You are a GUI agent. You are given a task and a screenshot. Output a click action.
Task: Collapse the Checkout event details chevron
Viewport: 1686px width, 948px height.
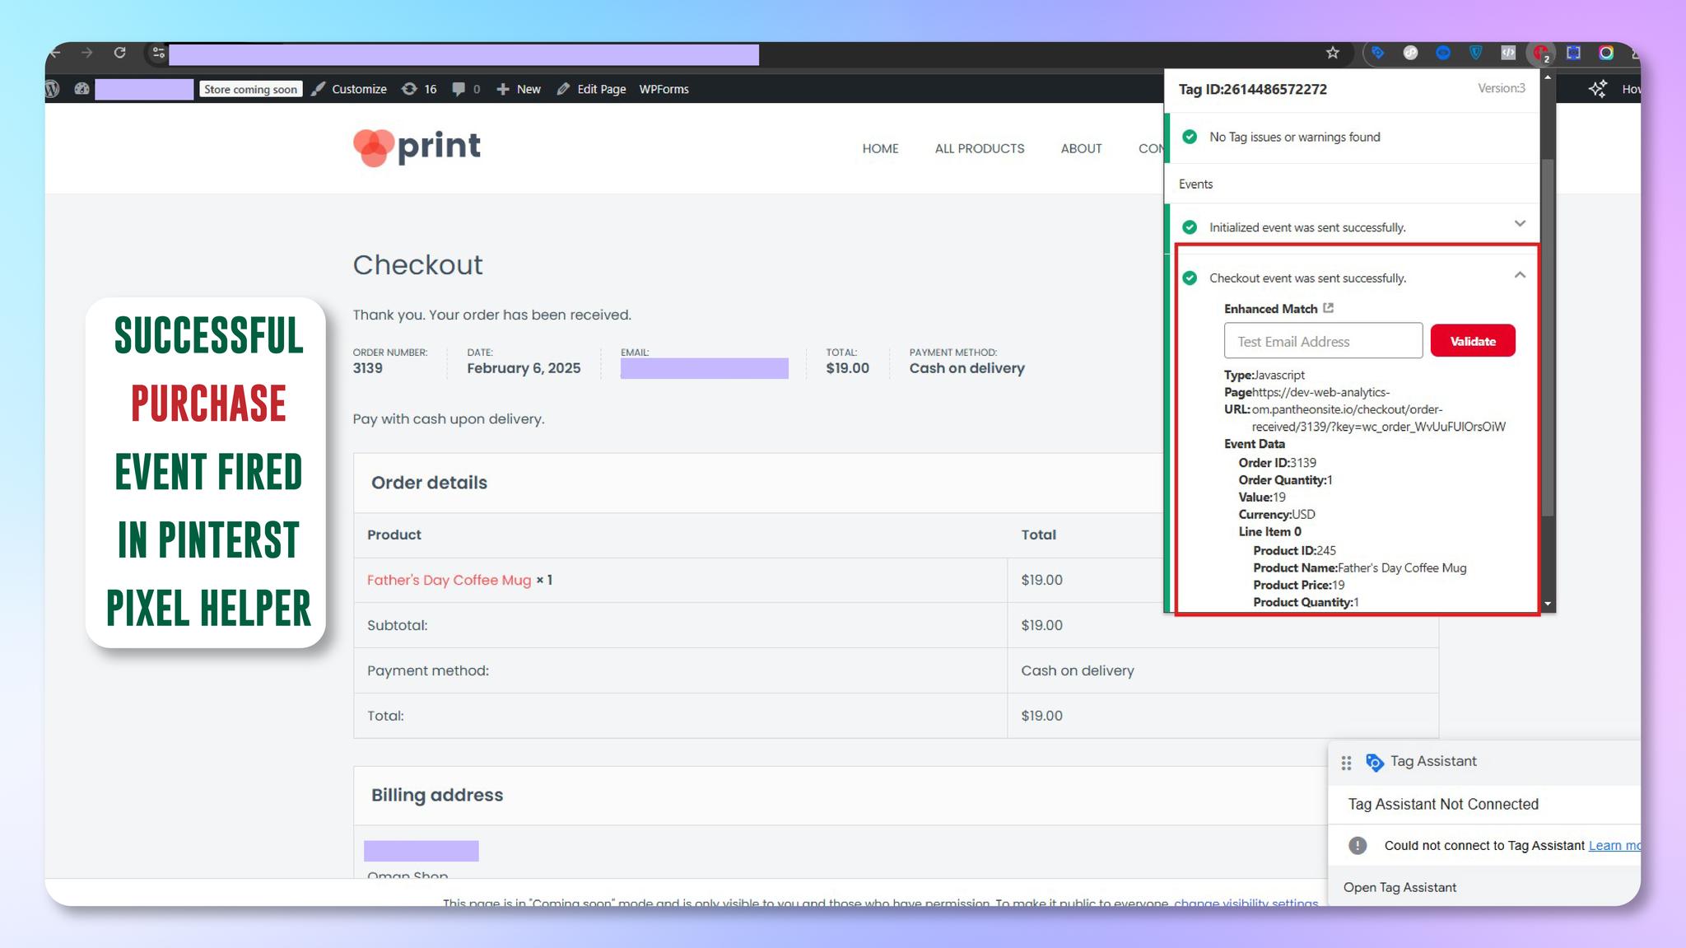click(1520, 275)
